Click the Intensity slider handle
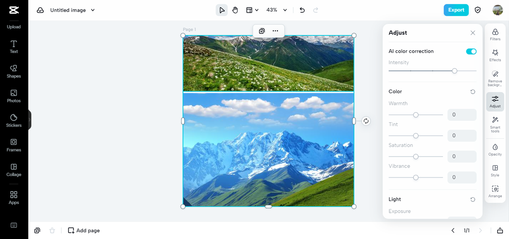Viewport: 509px width, 239px height. coord(455,71)
